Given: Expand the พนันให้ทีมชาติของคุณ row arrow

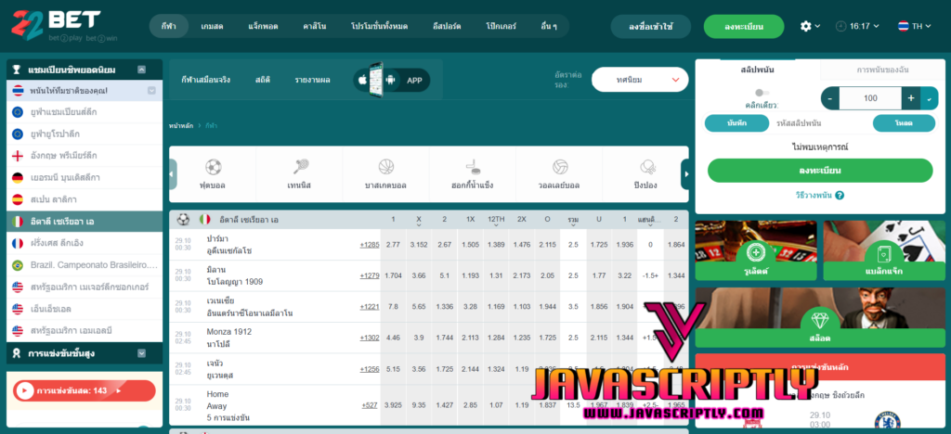Looking at the screenshot, I should pos(151,91).
